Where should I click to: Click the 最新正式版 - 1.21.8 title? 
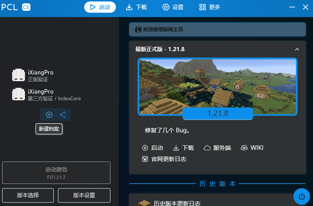tap(160, 49)
